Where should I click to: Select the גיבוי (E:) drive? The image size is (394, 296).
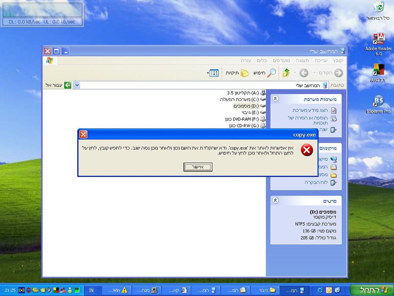253,112
